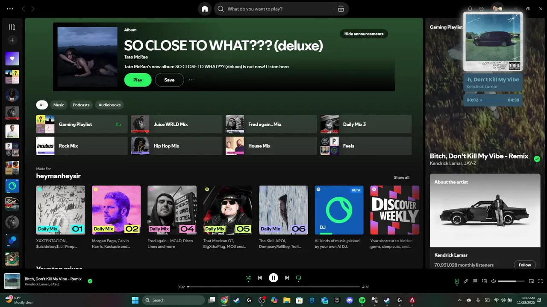Viewport: 547px width, 307px height.
Task: Toggle the saved checkmark in Now Playing panel
Action: [537, 159]
